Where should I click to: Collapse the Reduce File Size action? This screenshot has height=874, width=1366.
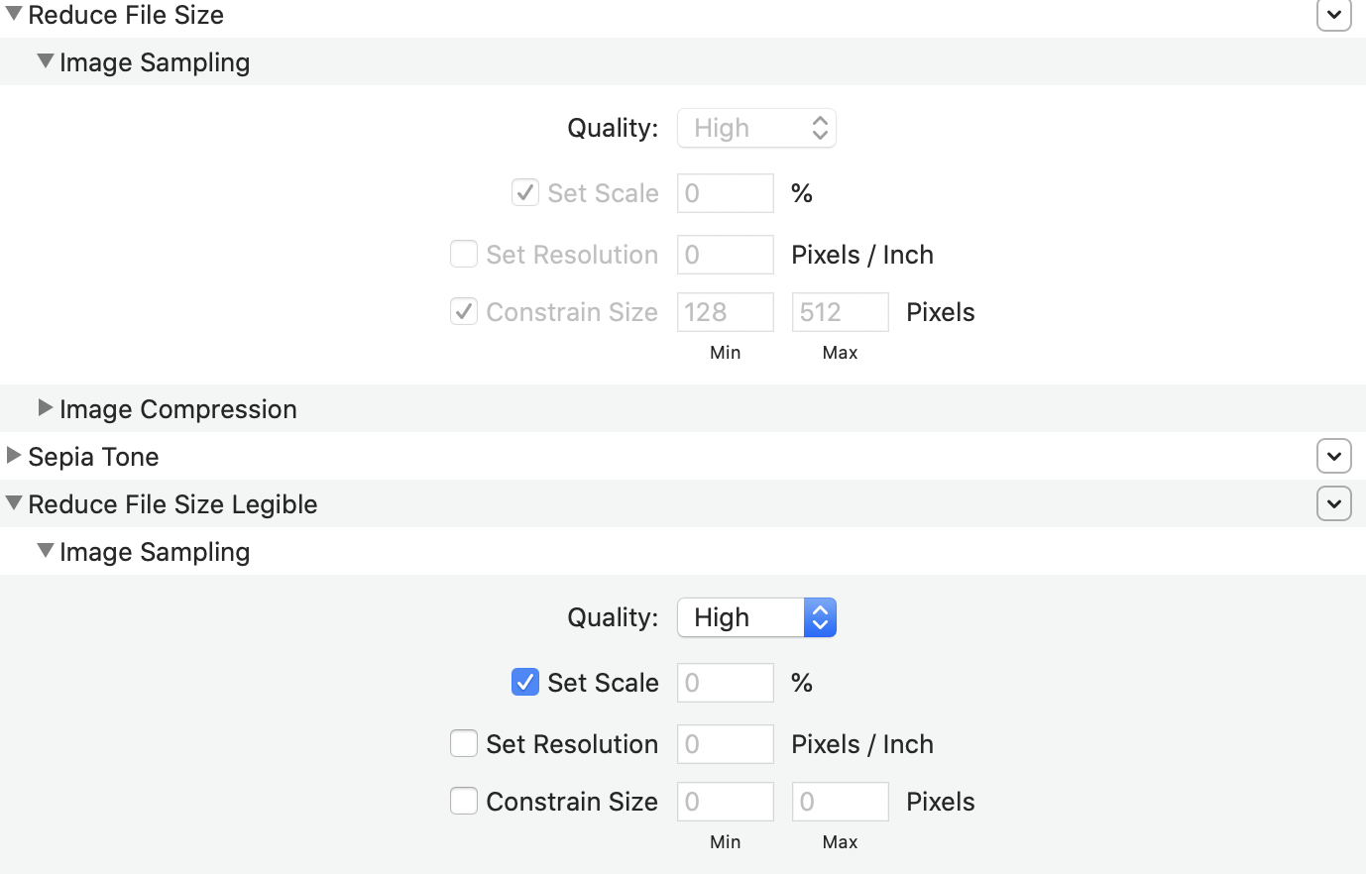13,14
